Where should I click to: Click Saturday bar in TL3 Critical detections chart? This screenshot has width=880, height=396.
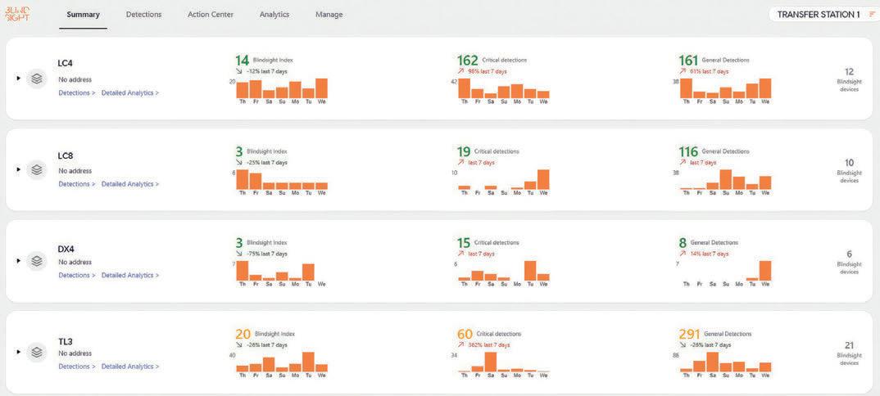[491, 362]
